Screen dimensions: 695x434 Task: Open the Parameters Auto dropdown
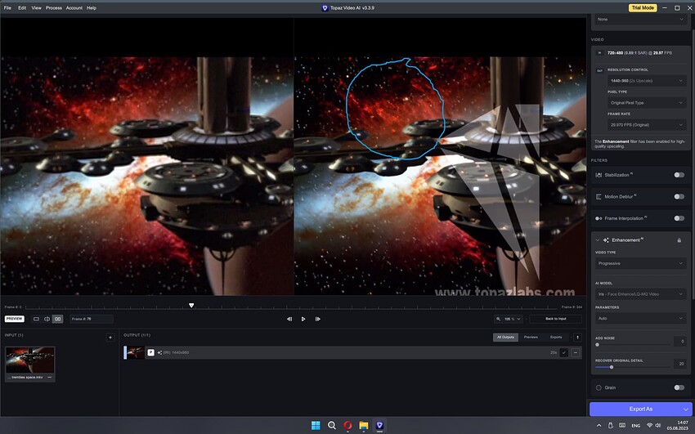pos(640,319)
